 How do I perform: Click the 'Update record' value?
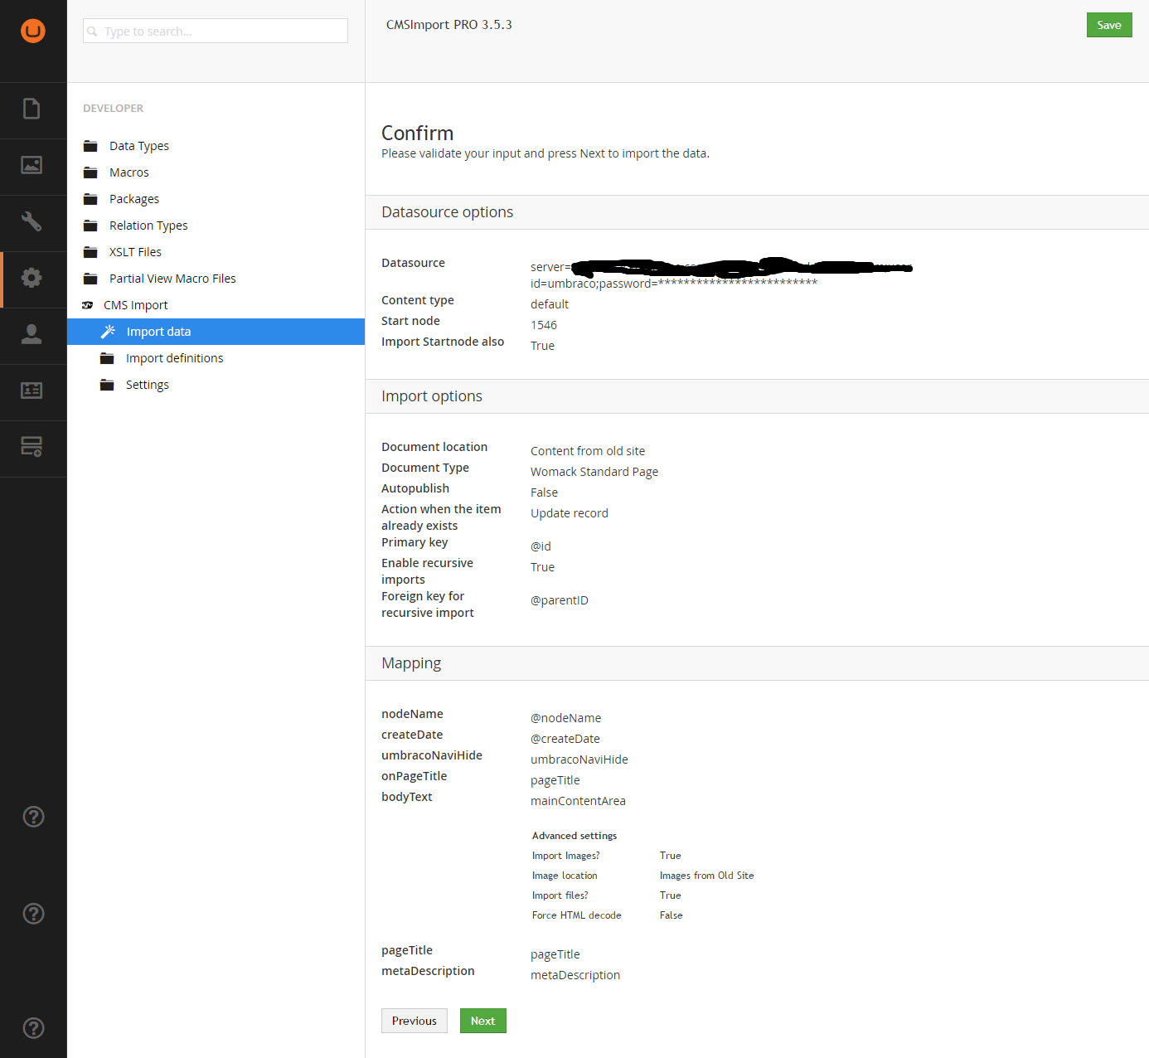[x=570, y=513]
